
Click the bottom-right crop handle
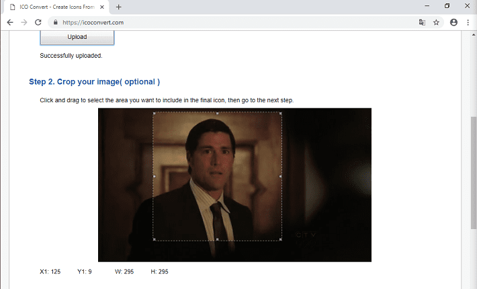[280, 239]
